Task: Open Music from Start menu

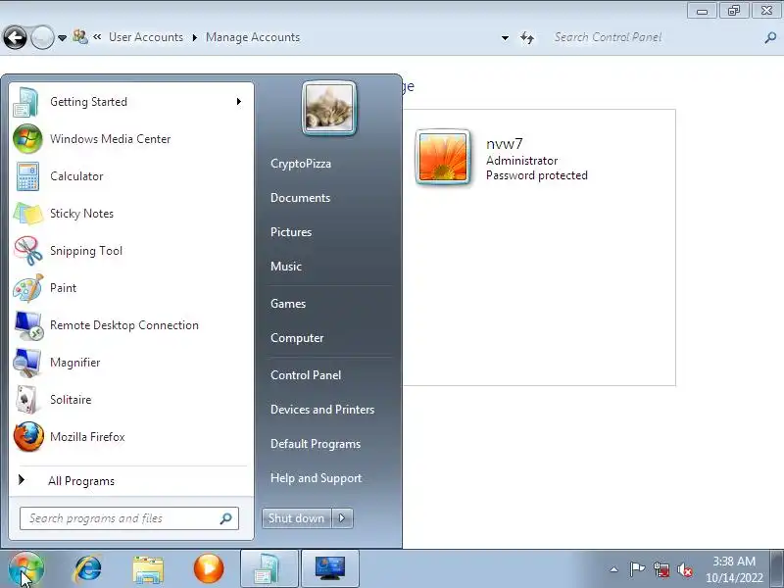Action: 286,266
